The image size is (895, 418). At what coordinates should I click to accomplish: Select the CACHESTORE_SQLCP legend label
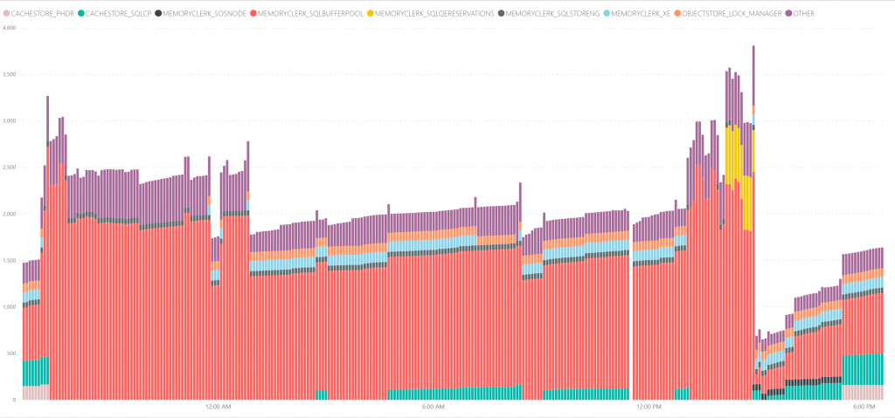118,13
